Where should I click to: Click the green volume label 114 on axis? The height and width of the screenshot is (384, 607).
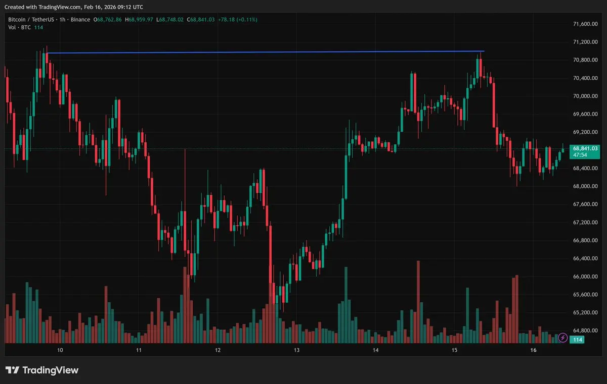[577, 340]
